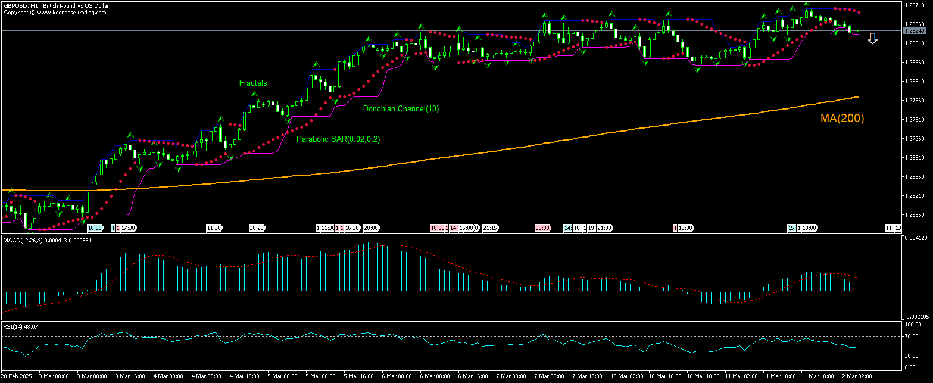This screenshot has height=383, width=933.
Task: Click the orange MA(200) label
Action: [x=842, y=119]
